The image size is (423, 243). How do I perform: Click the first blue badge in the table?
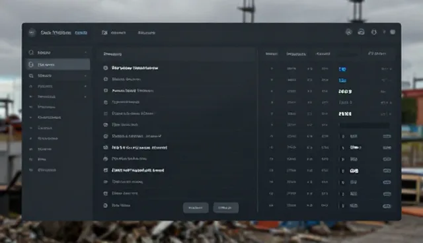pos(342,69)
